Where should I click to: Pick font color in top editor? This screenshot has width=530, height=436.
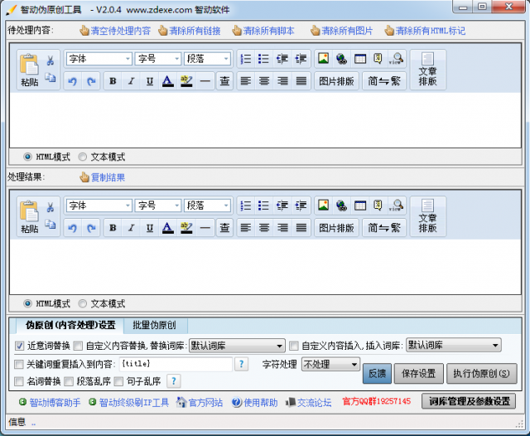click(x=168, y=81)
